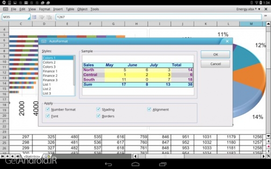271x169 pixels.
Task: Select the Statistics sheet tab
Action: point(32,156)
